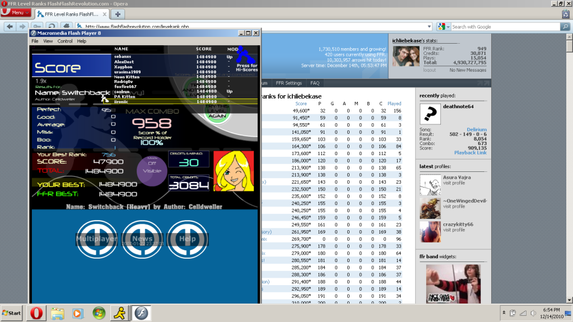Expand the address bar history dropdown
573x322 pixels.
(428, 26)
